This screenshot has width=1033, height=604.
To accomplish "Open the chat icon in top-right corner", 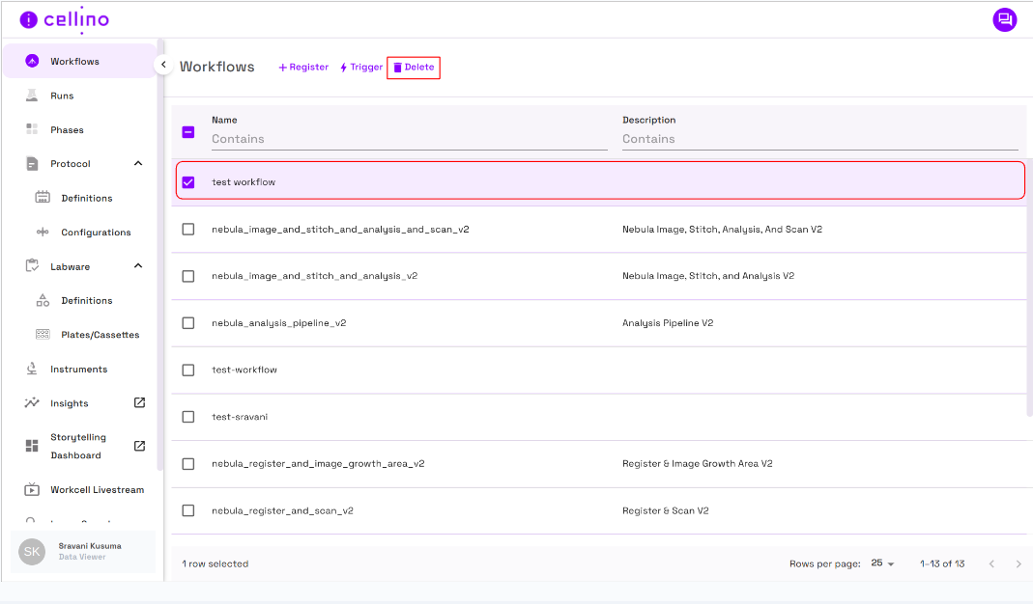I will click(x=1004, y=19).
